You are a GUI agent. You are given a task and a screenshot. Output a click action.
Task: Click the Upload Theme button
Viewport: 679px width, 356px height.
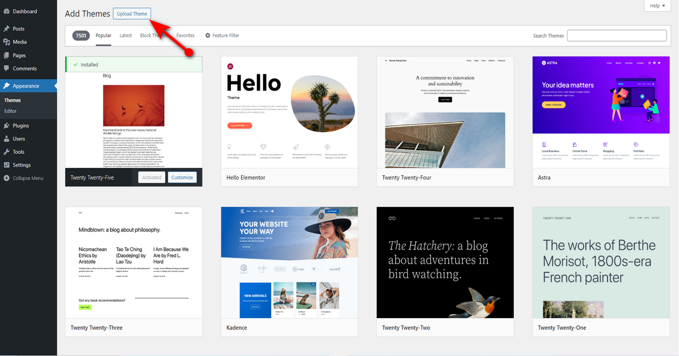(x=132, y=14)
